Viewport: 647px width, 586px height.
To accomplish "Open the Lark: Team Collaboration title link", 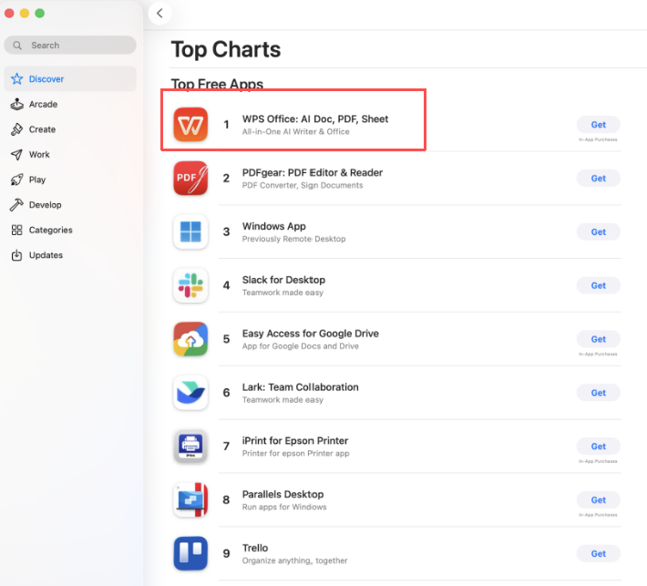I will (x=300, y=387).
